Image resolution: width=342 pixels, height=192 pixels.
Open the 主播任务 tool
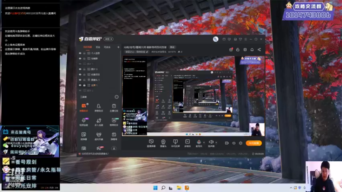pos(114,108)
